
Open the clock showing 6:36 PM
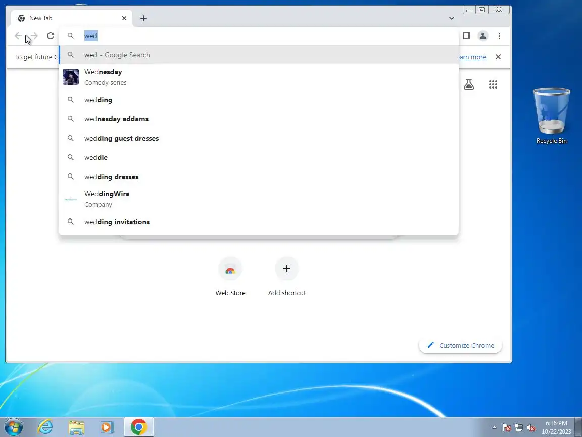coord(556,427)
